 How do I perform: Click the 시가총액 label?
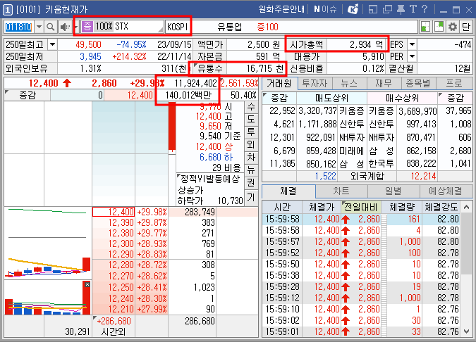coord(306,44)
